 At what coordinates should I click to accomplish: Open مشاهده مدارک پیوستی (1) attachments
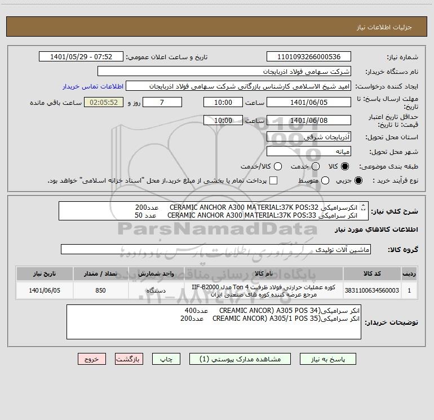240,359
